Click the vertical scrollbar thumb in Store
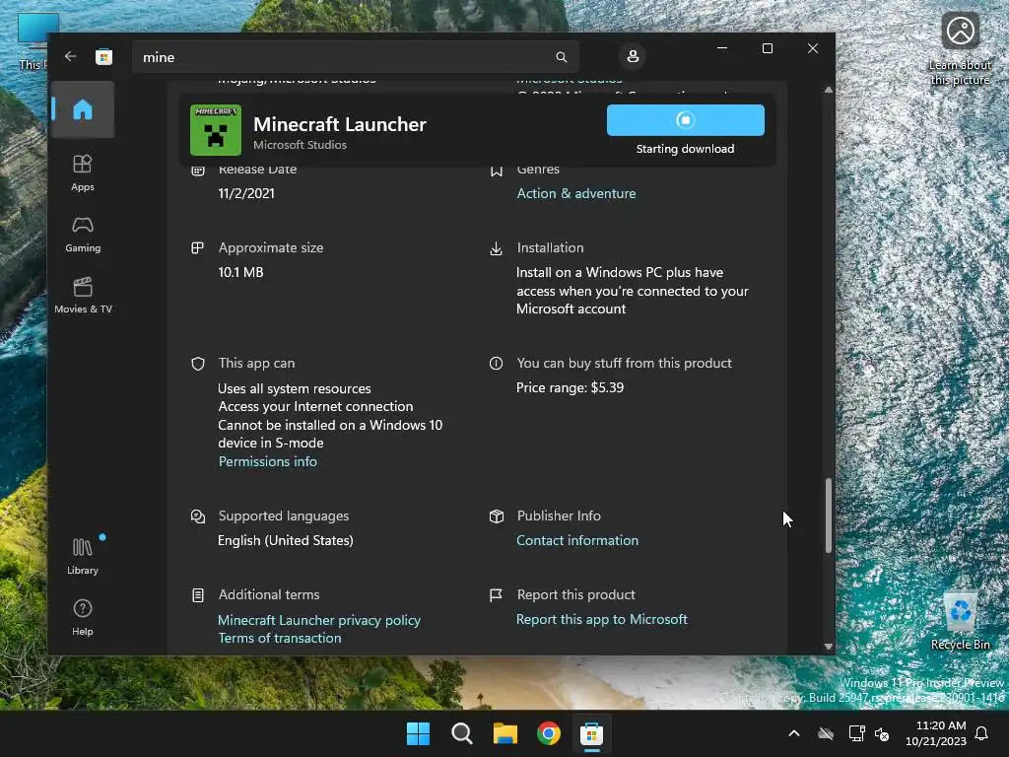 coord(828,515)
